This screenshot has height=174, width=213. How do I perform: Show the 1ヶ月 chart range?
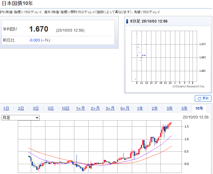(x=80, y=108)
